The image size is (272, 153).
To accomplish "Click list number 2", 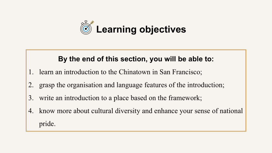I will (x=31, y=85).
